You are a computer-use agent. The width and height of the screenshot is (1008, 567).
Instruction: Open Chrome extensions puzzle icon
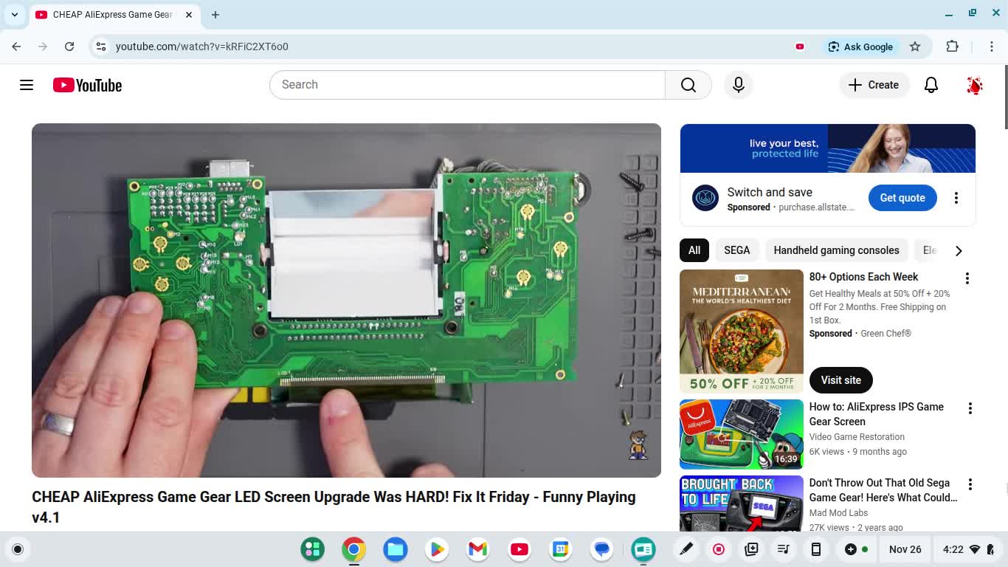pos(952,47)
